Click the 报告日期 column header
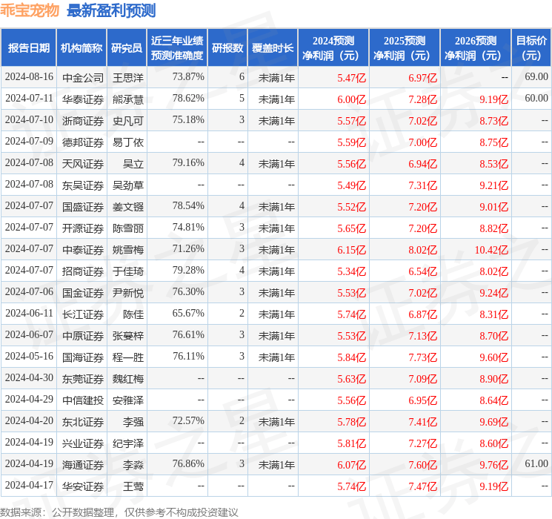The width and height of the screenshot is (552, 519). 28,48
